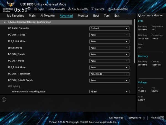
Task: Open the MyFavorite(F3) list icon
Action: (x=49, y=9)
